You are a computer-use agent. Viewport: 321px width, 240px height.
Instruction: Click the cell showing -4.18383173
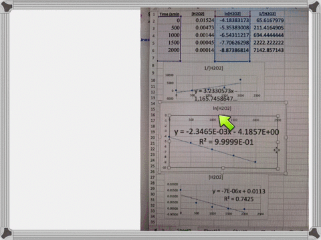(232, 20)
